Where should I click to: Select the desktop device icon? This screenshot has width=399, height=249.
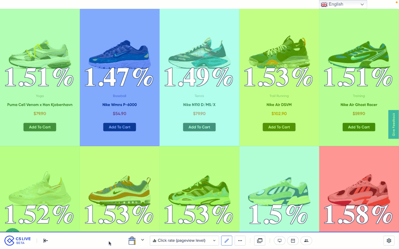click(x=280, y=241)
